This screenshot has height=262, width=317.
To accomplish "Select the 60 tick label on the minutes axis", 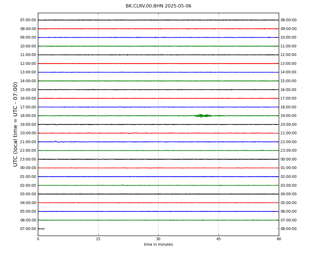I will pyautogui.click(x=279, y=239).
